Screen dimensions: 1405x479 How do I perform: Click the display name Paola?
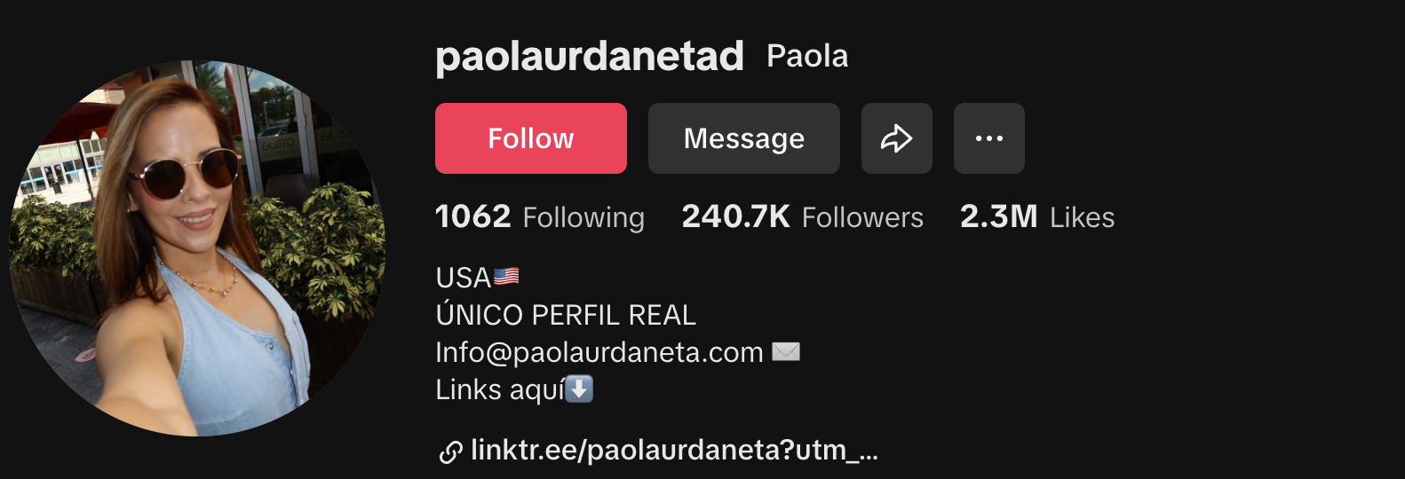[x=807, y=56]
